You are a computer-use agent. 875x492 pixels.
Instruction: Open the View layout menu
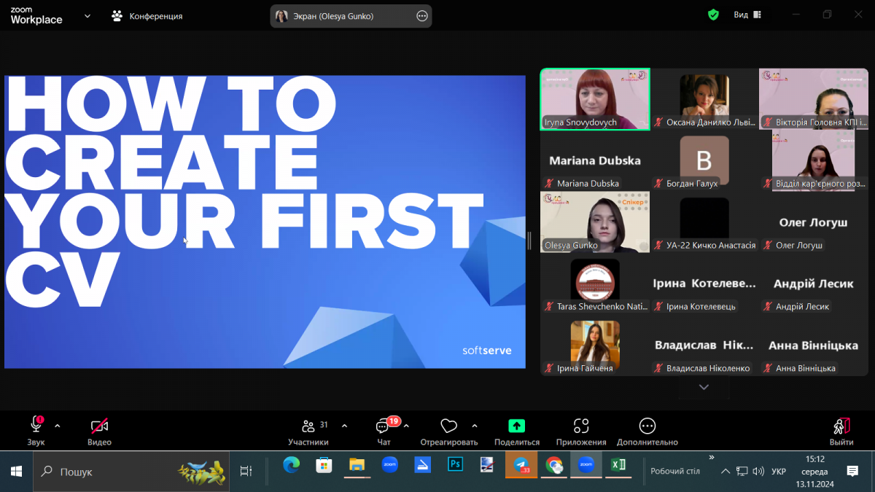[747, 15]
